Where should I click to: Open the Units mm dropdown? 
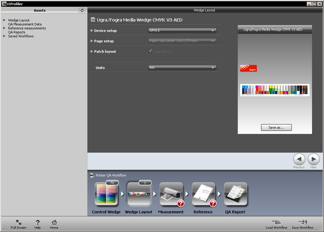pyautogui.click(x=182, y=68)
